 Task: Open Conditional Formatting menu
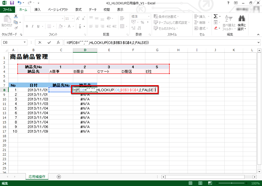click(x=166, y=16)
